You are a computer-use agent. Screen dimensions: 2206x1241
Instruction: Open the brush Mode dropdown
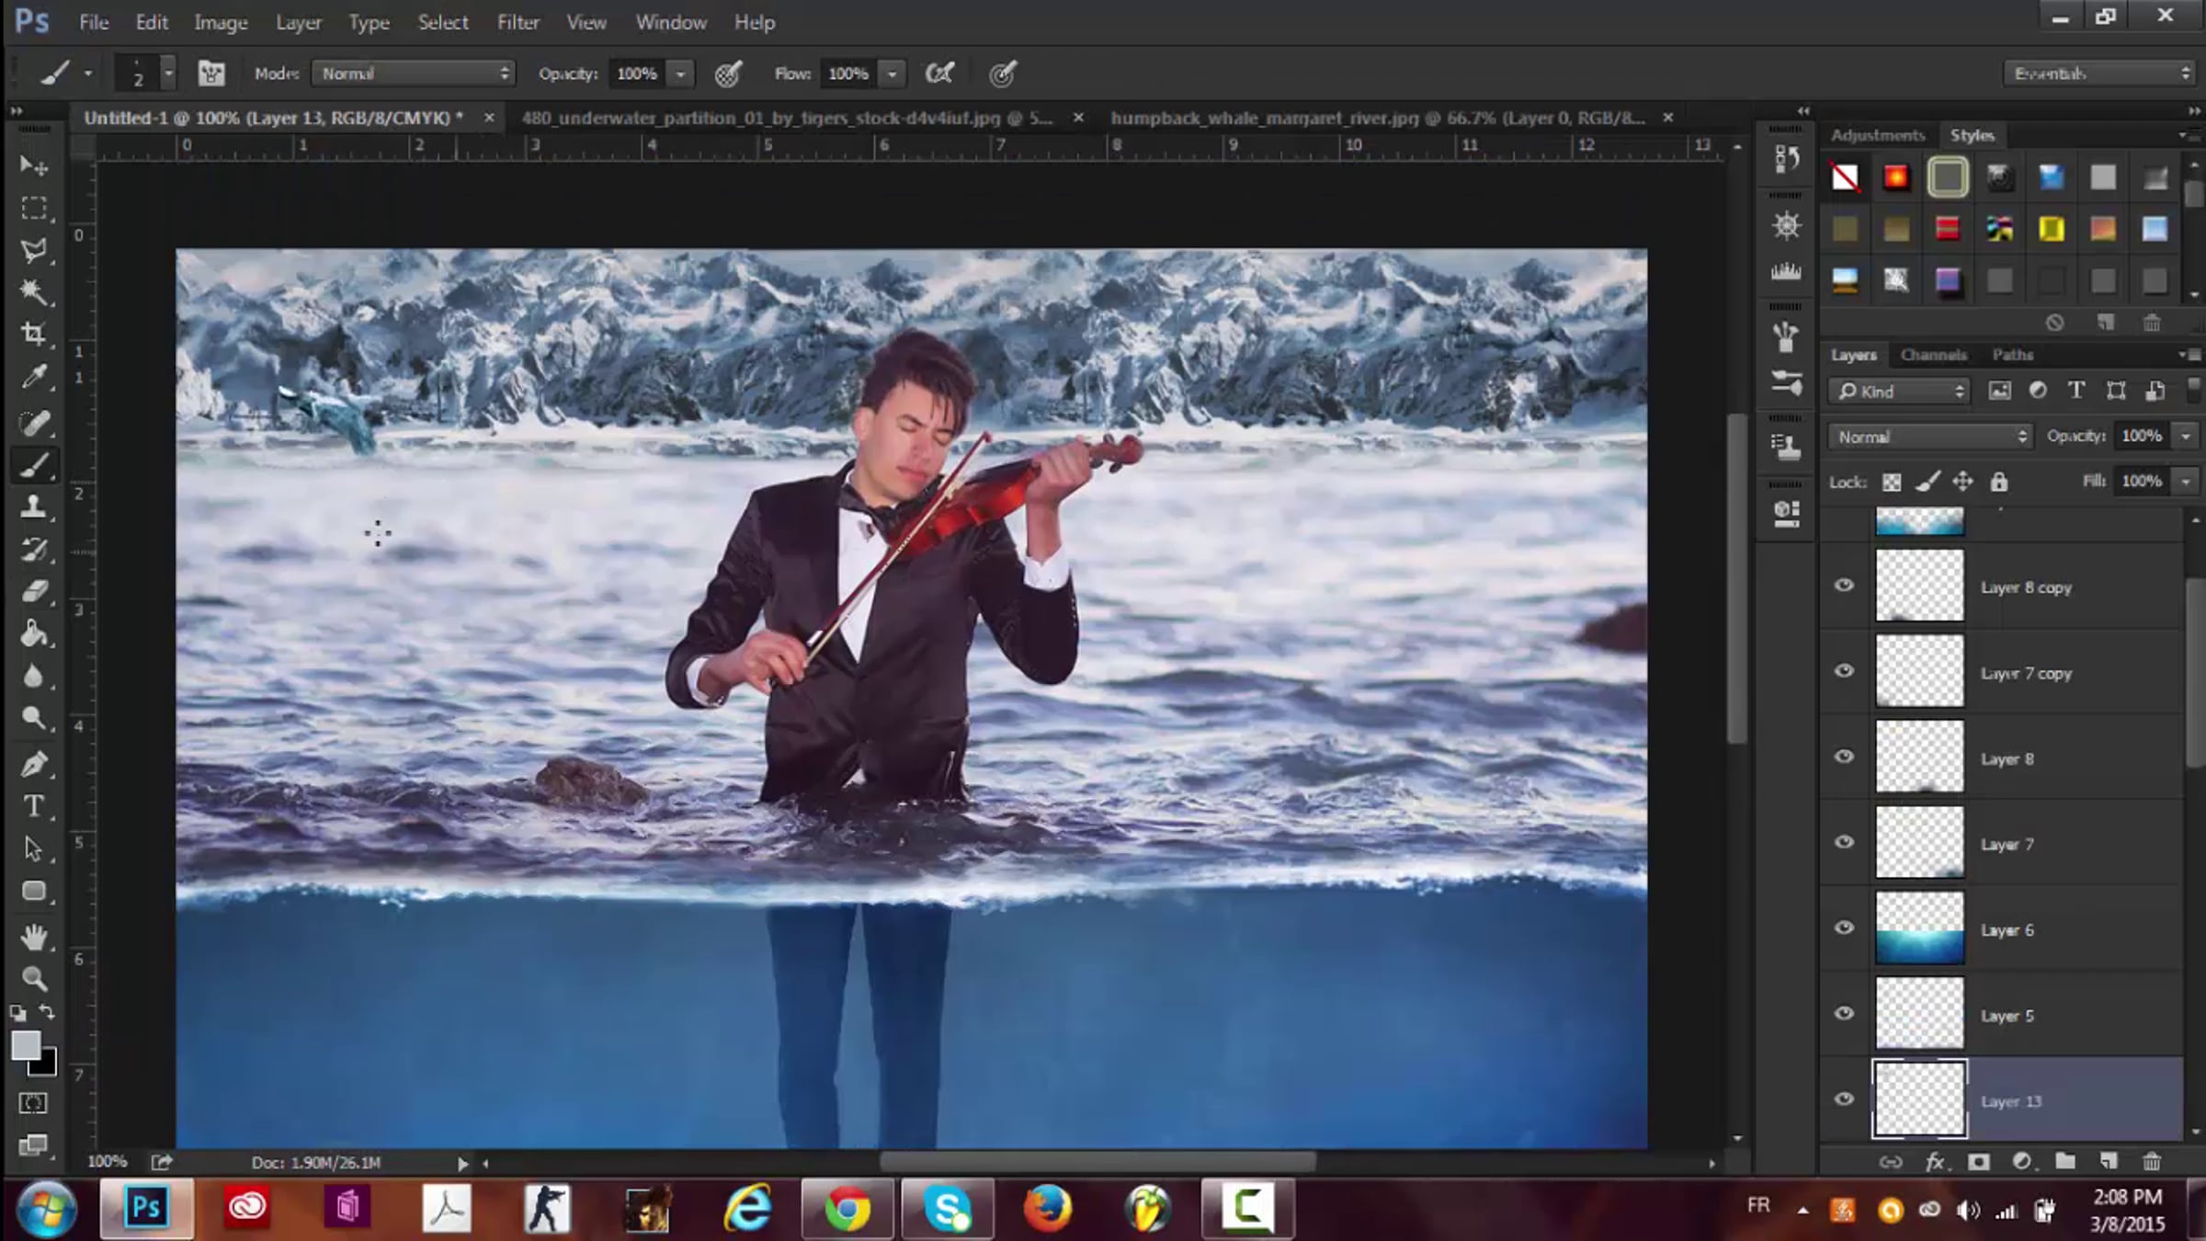click(x=413, y=74)
